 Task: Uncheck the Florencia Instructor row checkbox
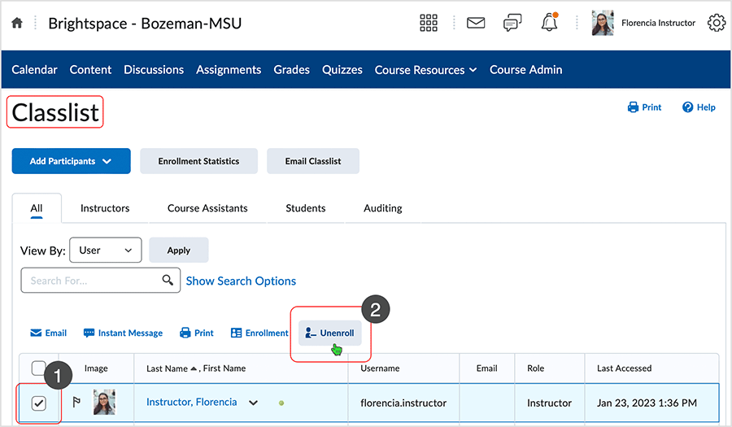tap(39, 403)
